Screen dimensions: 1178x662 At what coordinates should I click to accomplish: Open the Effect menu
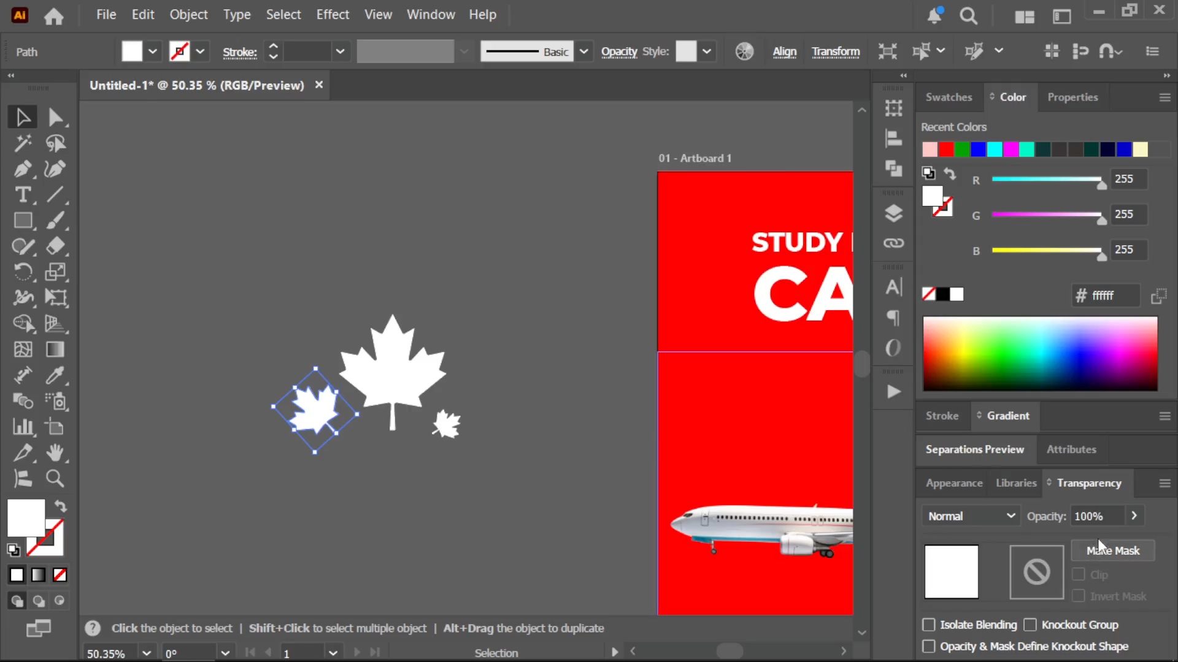tap(333, 15)
